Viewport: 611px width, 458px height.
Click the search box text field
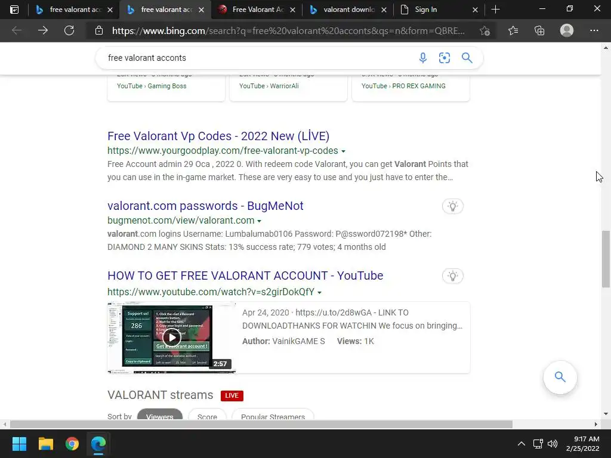point(257,58)
